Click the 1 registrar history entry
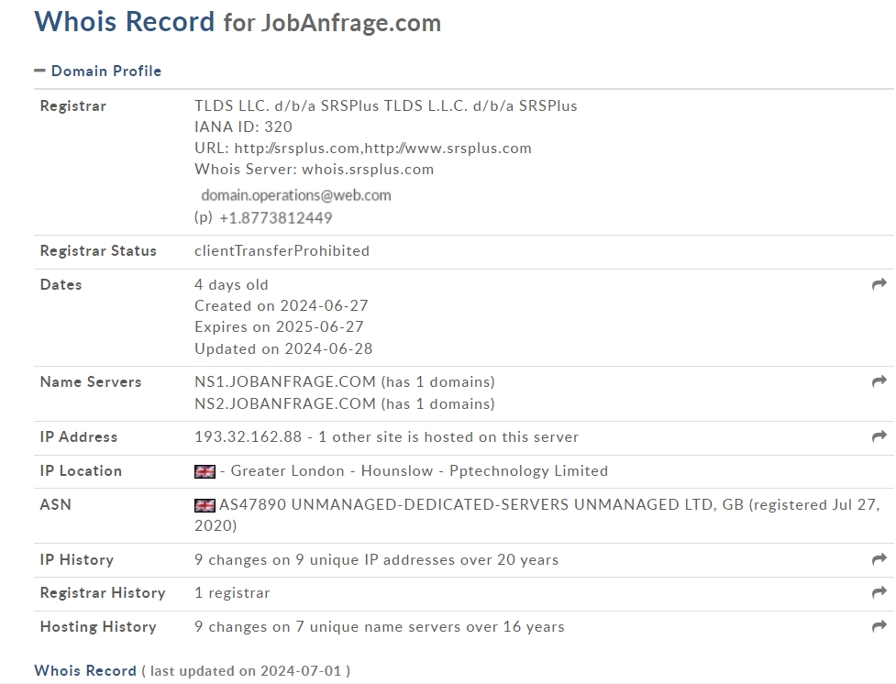Screen dimensions: 896x684 click(x=232, y=593)
